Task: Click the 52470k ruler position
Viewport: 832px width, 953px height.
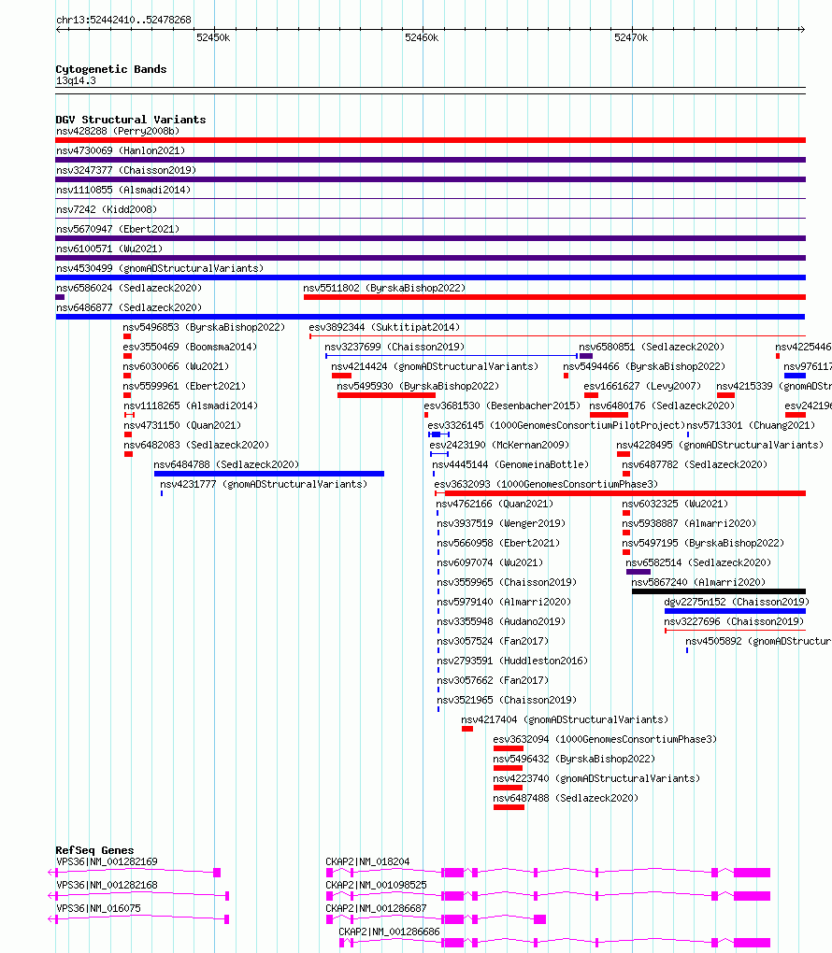Action: [x=631, y=37]
